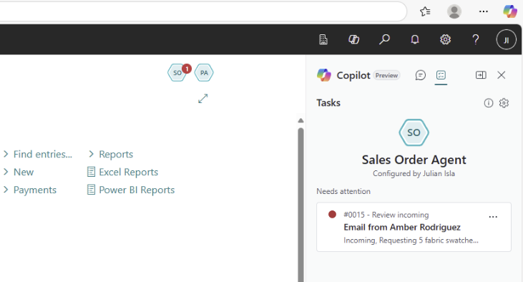Close the Copilot pane
The width and height of the screenshot is (523, 282).
tap(502, 75)
